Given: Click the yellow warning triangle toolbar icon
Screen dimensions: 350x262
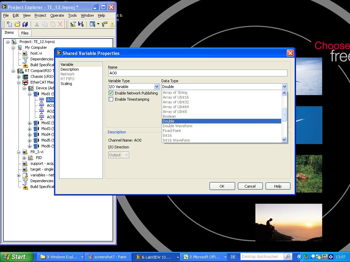Looking at the screenshot, I should pos(112,24).
